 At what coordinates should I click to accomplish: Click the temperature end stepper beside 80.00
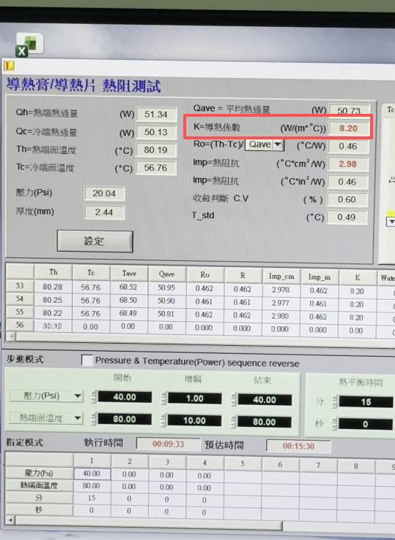[234, 422]
